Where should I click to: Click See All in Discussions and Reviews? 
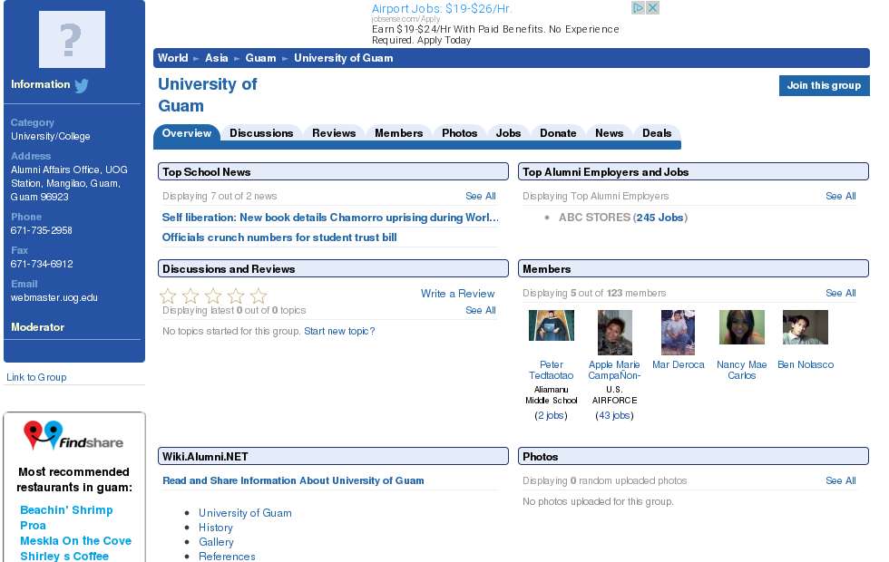pos(480,310)
